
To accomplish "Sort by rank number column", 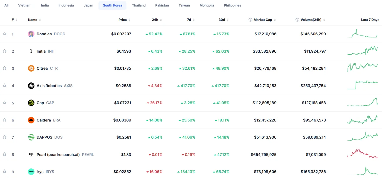I will pyautogui.click(x=14, y=20).
